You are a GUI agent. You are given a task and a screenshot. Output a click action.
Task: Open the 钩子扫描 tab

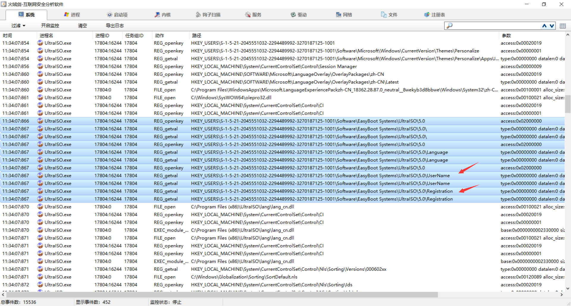(208, 15)
